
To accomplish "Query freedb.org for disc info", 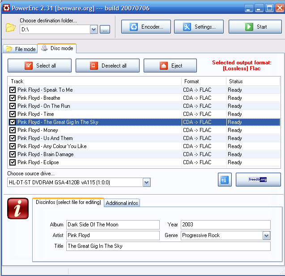I will tap(258, 179).
